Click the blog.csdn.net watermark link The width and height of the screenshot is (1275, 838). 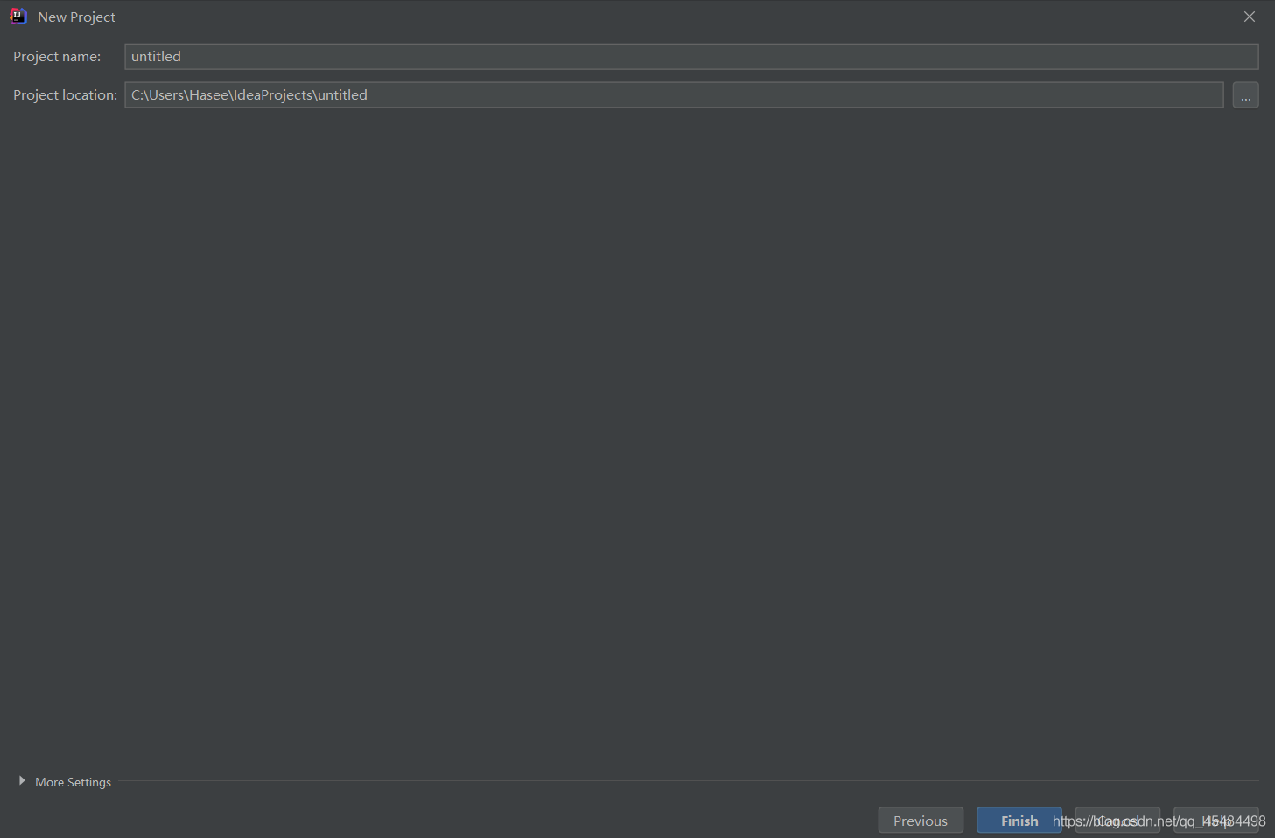[x=1158, y=821]
